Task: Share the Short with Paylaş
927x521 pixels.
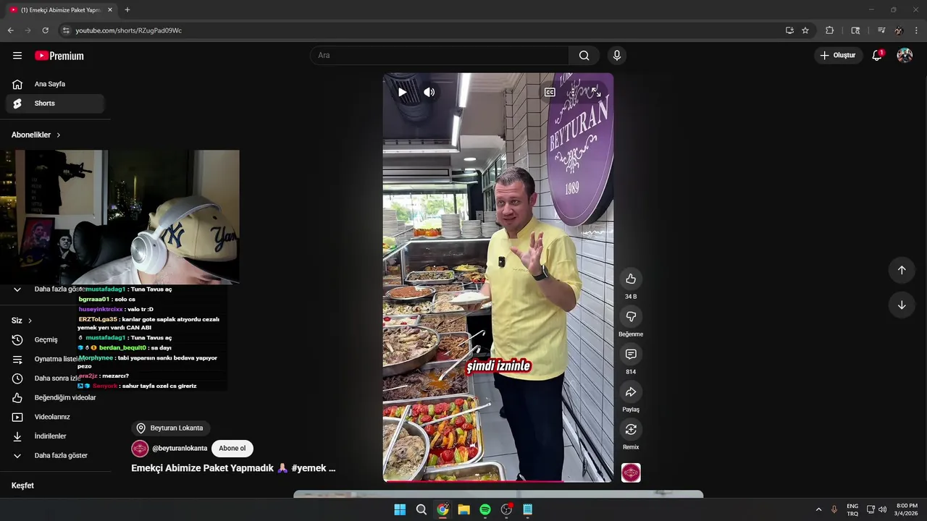Action: pos(631,392)
